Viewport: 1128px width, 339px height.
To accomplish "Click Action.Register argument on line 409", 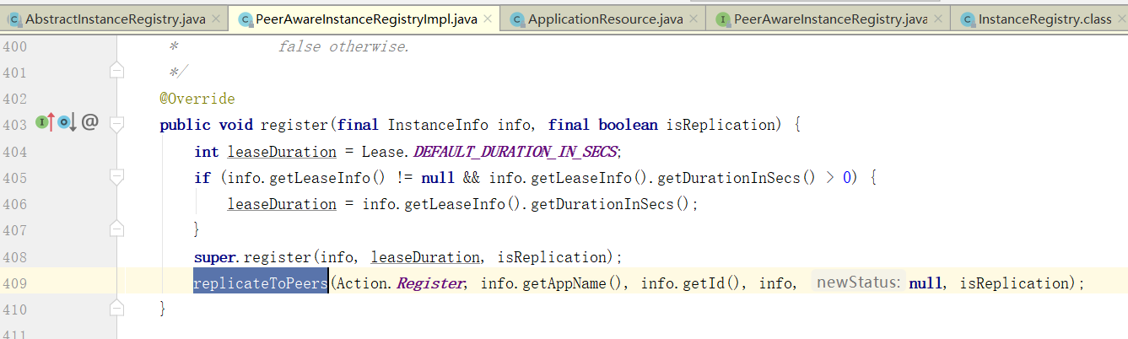I will click(x=401, y=283).
